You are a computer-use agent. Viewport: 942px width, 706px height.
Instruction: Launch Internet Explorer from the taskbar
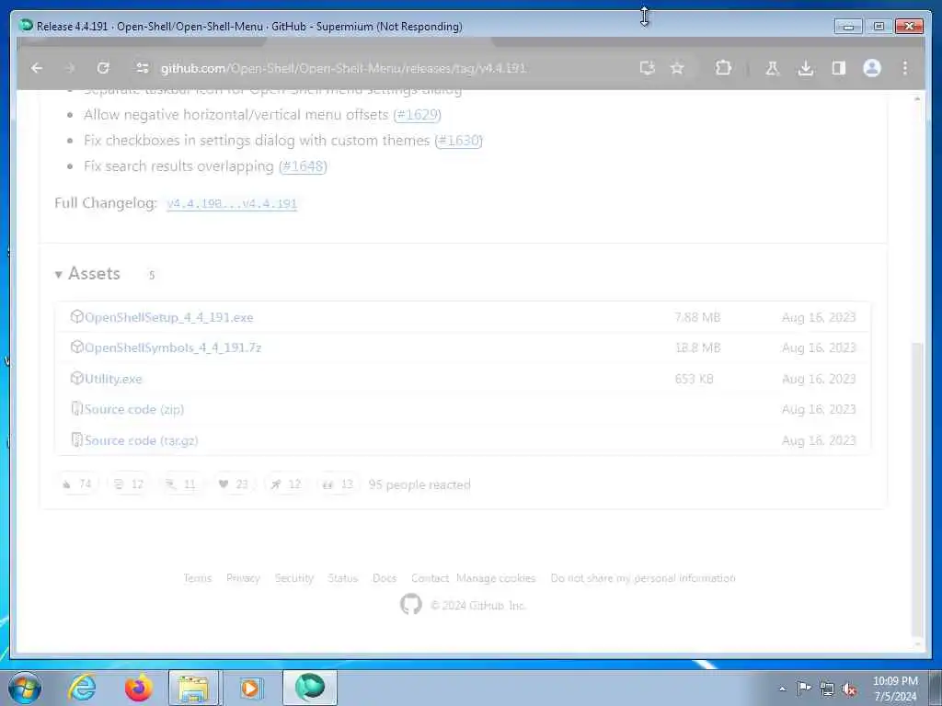tap(82, 688)
